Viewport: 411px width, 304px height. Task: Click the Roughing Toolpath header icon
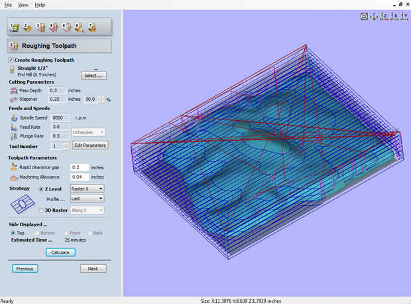point(14,46)
